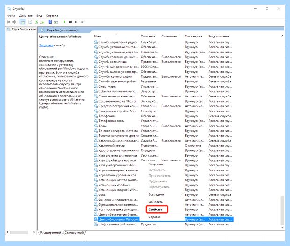Click the Properties sheet toolbar icon

point(30,22)
